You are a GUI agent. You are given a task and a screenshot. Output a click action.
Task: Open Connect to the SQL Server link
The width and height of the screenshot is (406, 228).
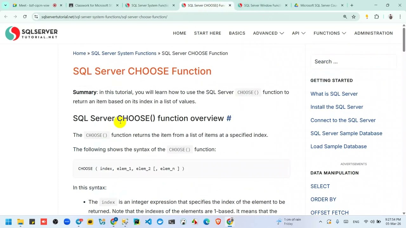click(343, 120)
